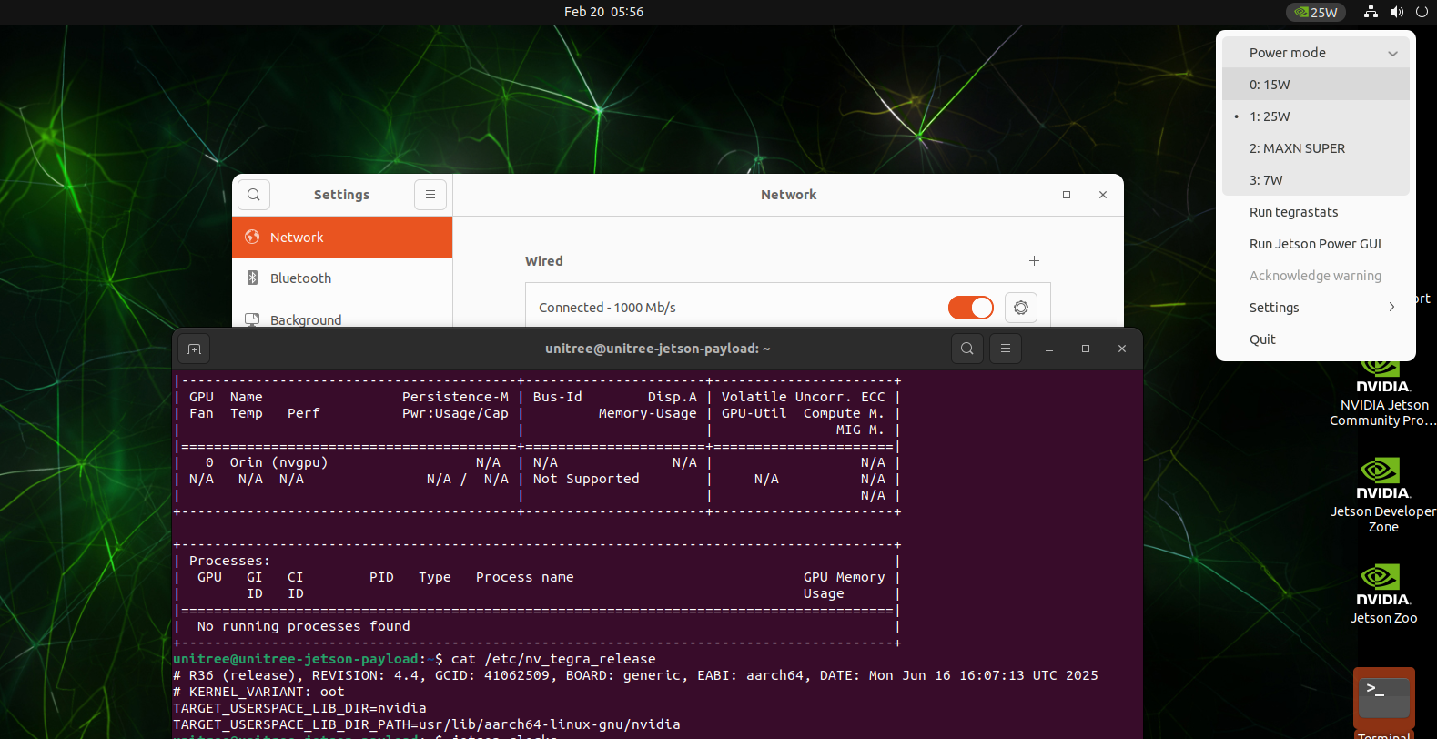Open the terminal hamburger menu
The height and width of the screenshot is (739, 1437).
[x=1006, y=349]
